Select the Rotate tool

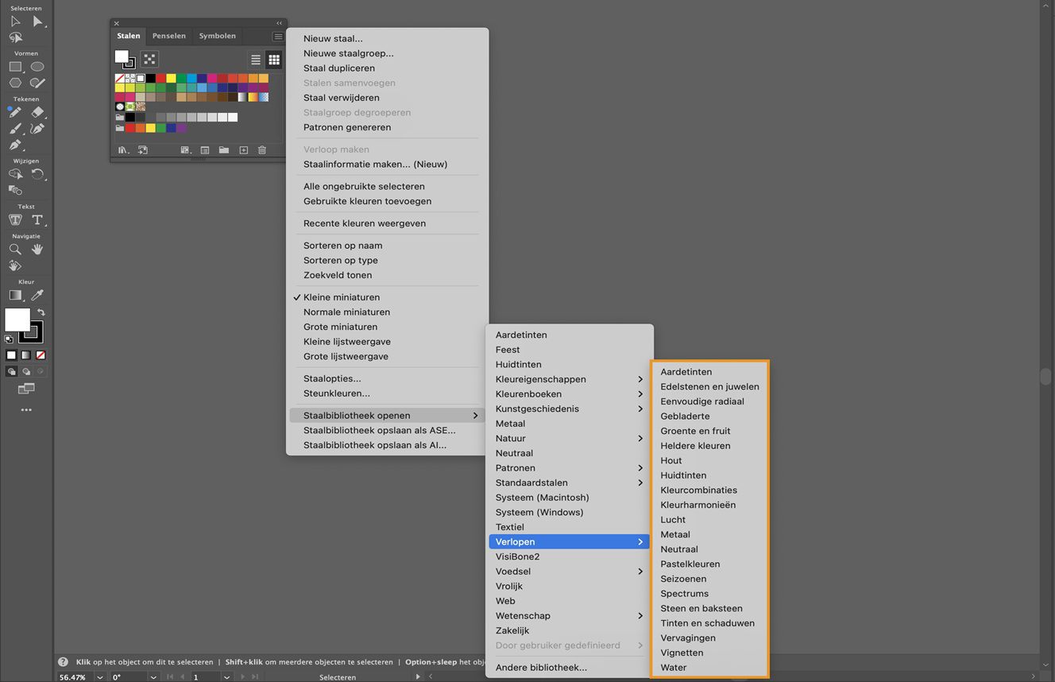37,174
